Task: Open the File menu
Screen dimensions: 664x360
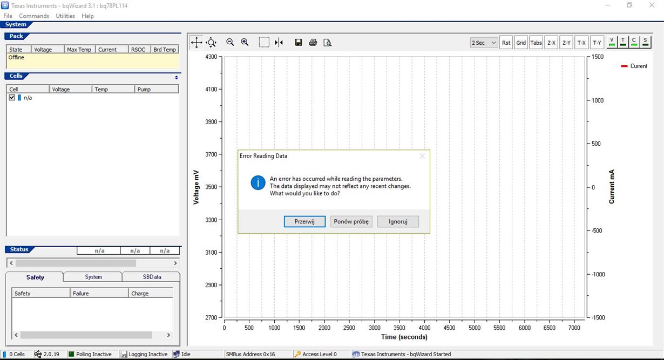Action: pos(8,16)
